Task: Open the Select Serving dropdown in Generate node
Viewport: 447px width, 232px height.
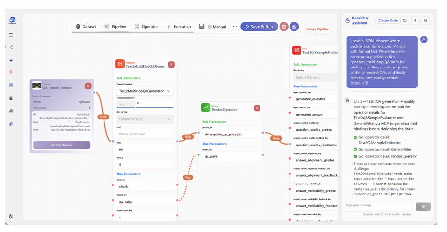Action: 145,119
